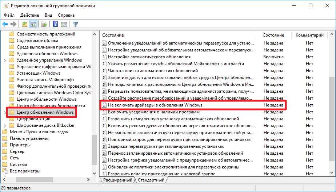Screen dimensions: 336x192
Task: Switch to the Расширенный tab
Action: tap(117, 180)
